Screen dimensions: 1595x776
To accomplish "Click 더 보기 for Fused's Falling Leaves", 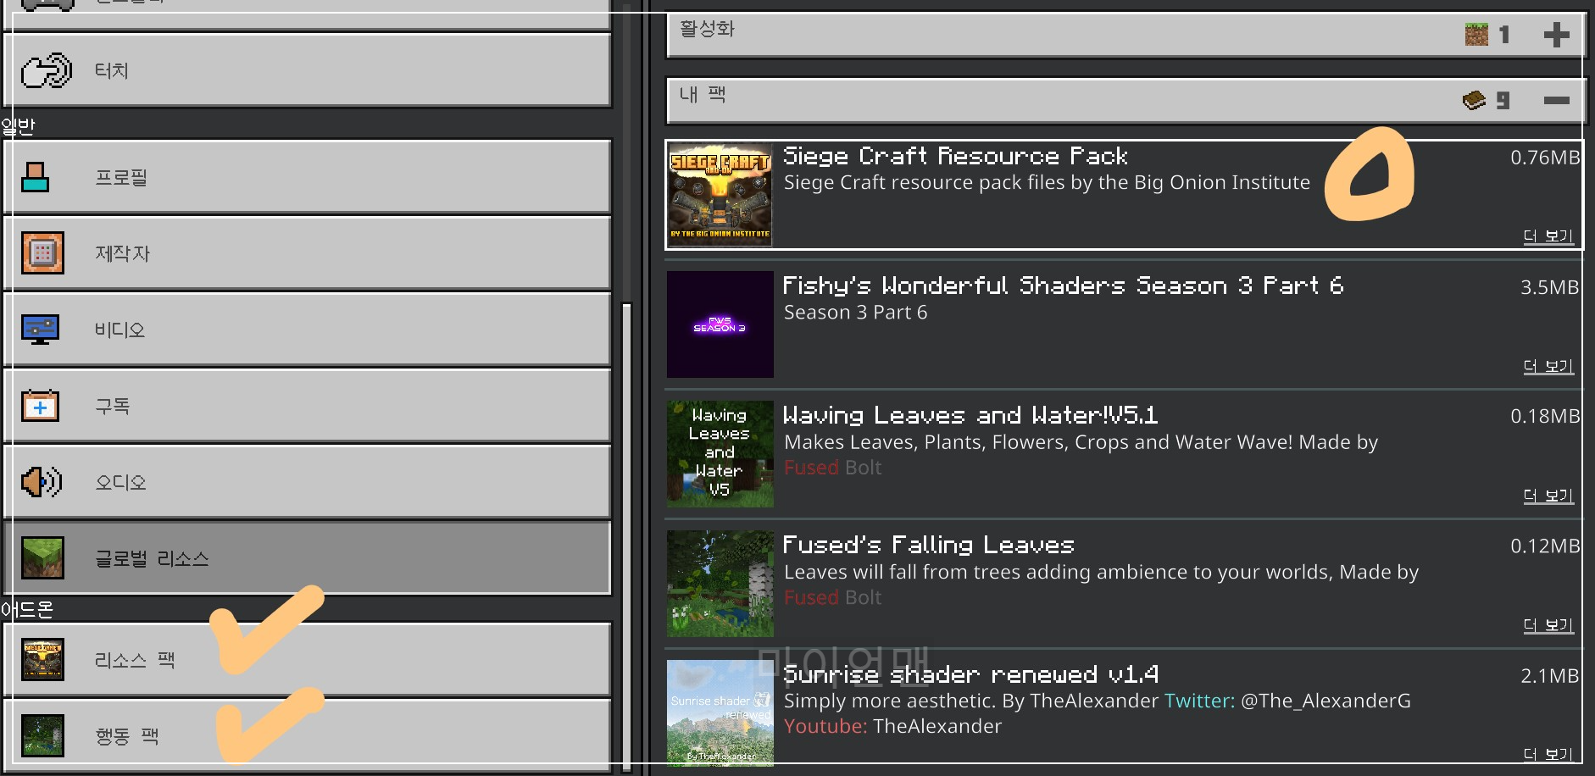I will [x=1548, y=625].
